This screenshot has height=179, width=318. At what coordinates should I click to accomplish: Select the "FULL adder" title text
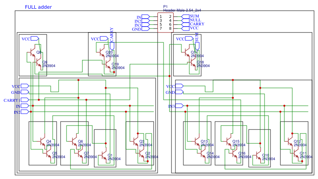click(38, 7)
